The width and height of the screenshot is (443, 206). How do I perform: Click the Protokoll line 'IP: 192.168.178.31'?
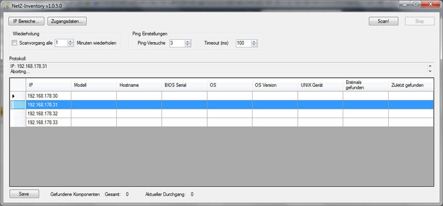click(x=29, y=66)
